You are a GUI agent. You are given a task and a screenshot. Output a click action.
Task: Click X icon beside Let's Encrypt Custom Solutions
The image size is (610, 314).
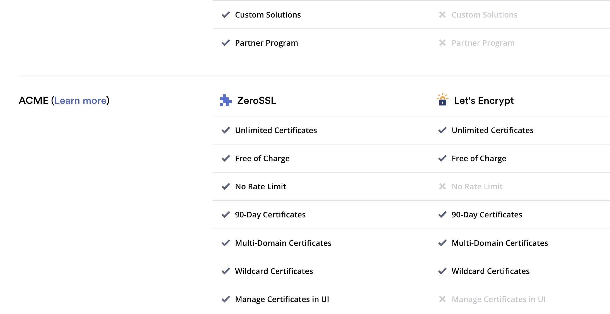[x=442, y=15]
